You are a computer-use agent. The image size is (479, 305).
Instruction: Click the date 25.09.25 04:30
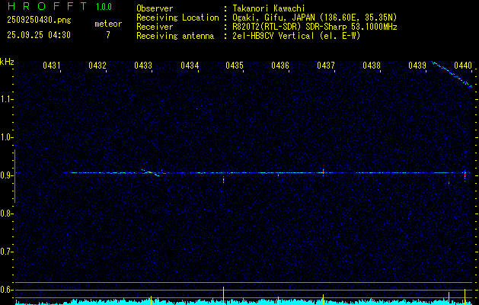(x=39, y=35)
